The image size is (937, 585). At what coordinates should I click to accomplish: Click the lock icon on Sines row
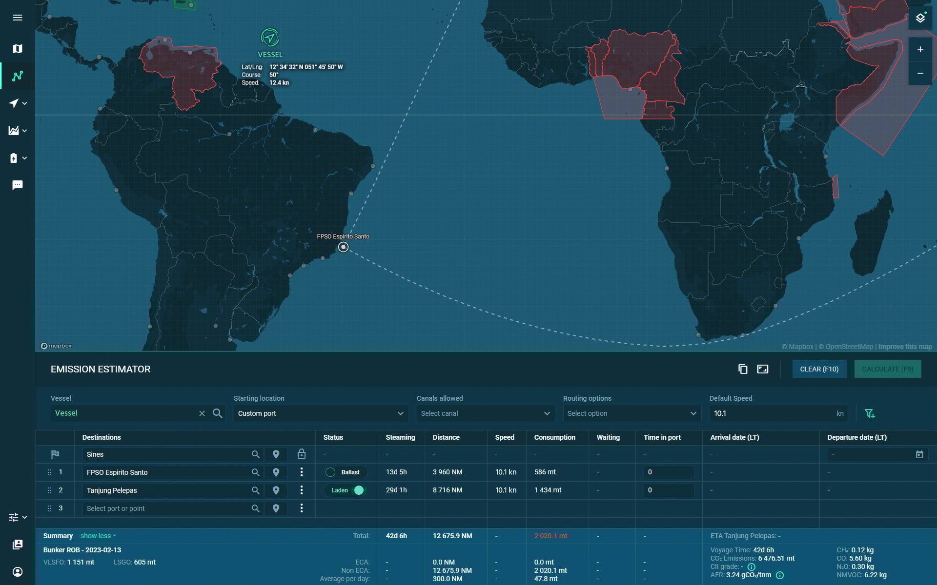[302, 454]
